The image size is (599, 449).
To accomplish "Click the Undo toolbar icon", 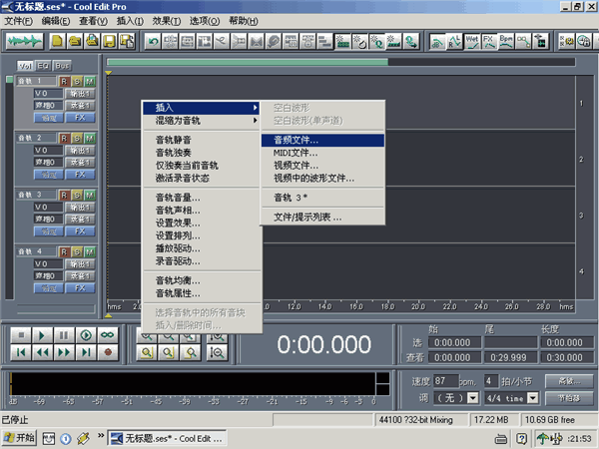I will (153, 41).
